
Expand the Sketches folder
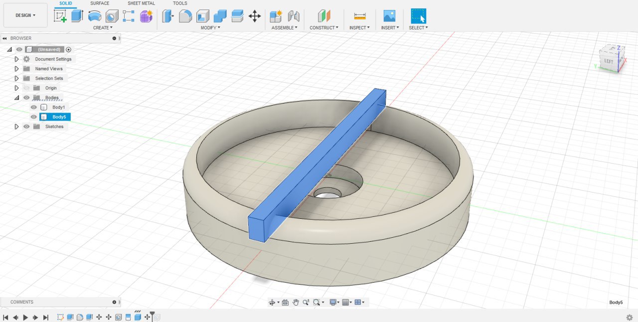tap(16, 127)
